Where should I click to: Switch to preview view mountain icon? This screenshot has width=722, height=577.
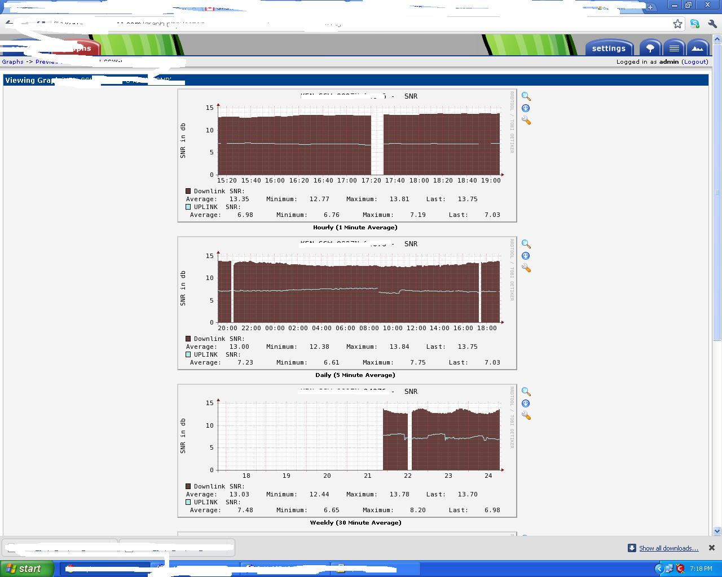tap(698, 48)
